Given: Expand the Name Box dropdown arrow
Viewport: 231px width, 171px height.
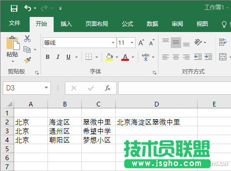Looking at the screenshot, I should tap(46, 88).
